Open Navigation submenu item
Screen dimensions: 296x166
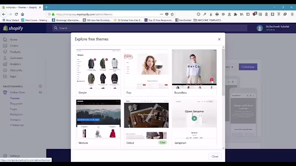16,114
